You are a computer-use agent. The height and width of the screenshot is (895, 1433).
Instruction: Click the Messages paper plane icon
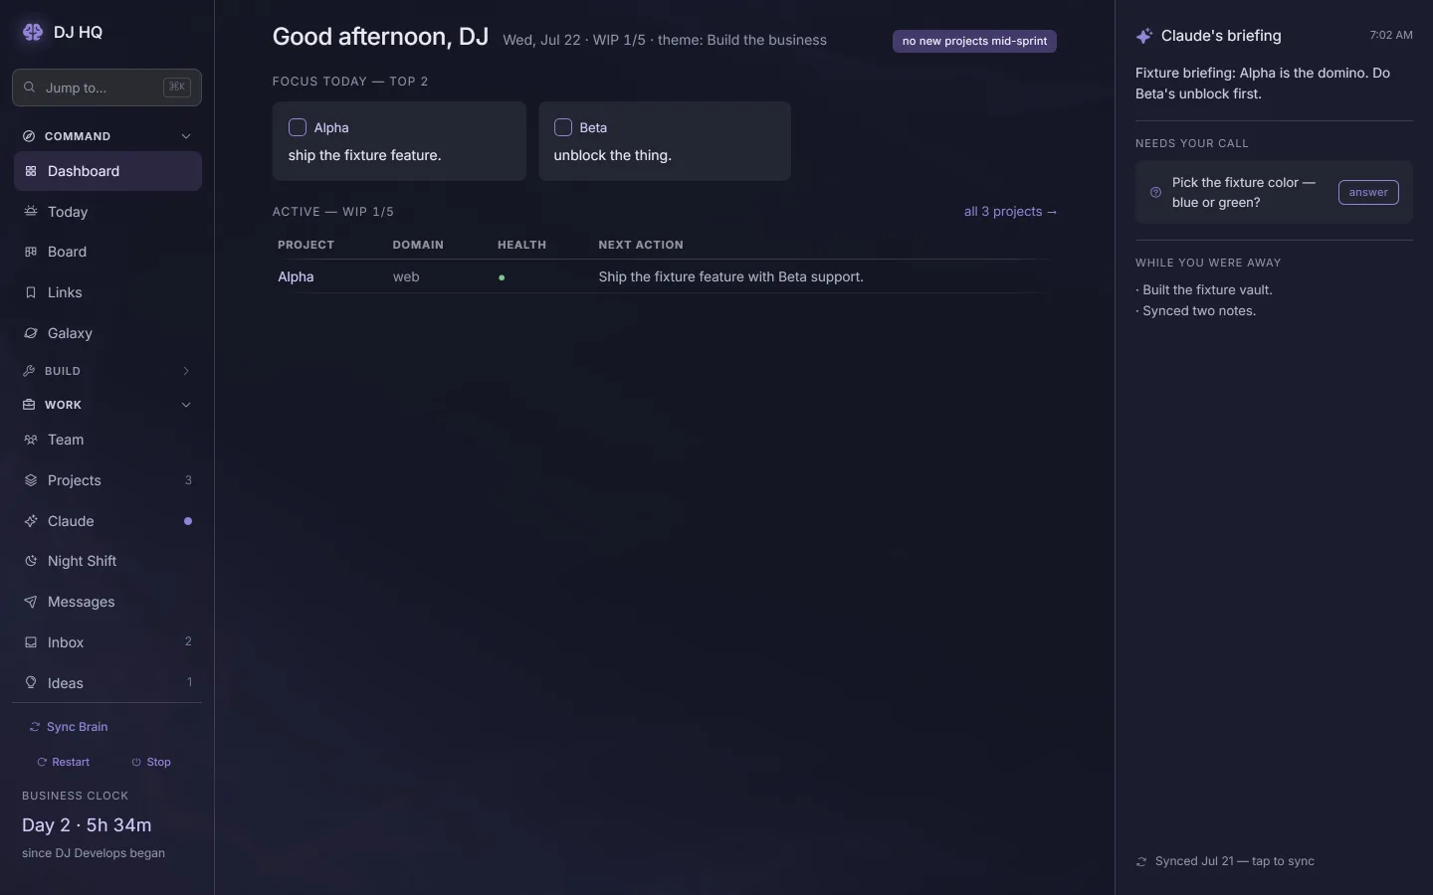coord(31,602)
